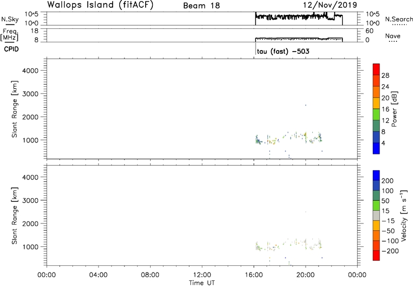Image resolution: width=413 pixels, height=286 pixels.
Task: Click the '28' Power colorbar tick label
Action: 385,75
